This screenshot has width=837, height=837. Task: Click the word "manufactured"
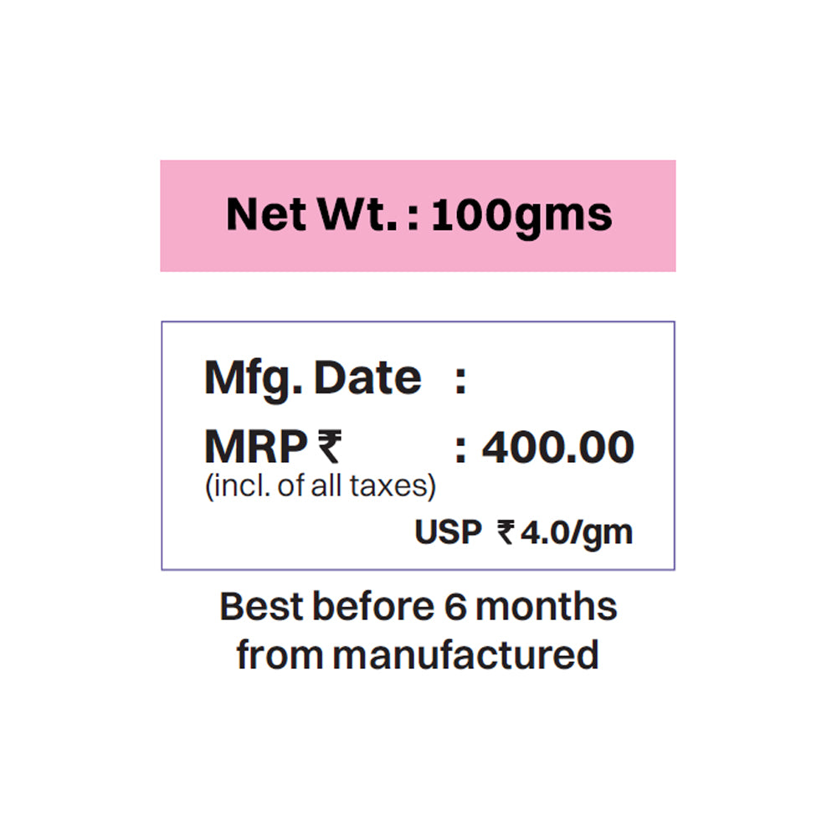(466, 654)
